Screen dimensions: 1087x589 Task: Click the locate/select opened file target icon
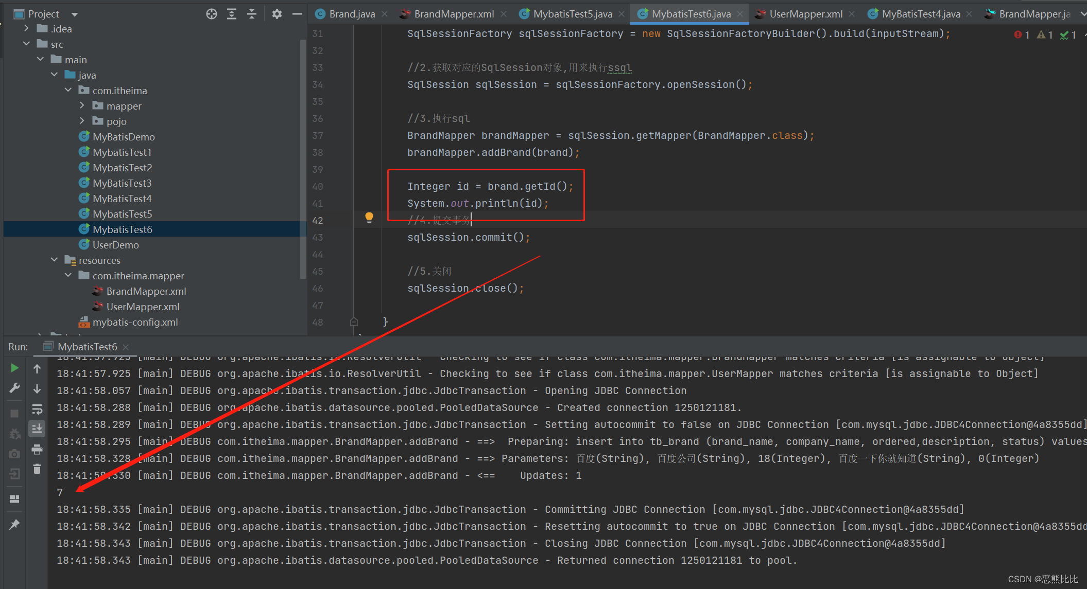point(212,14)
